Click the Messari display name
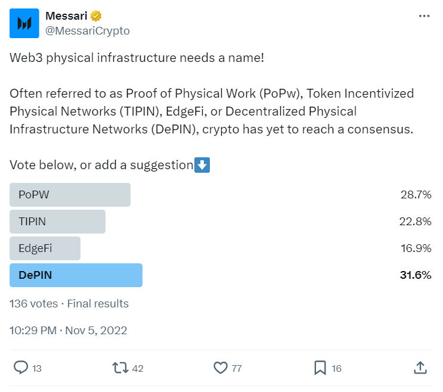 pos(66,16)
